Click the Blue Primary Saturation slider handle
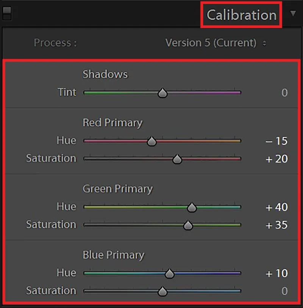This screenshot has height=308, width=303. coord(163,291)
